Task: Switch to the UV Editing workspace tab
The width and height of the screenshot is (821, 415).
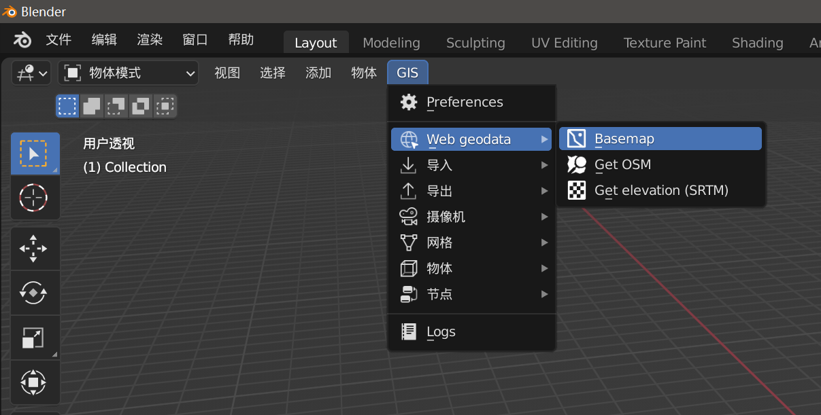Action: tap(565, 43)
